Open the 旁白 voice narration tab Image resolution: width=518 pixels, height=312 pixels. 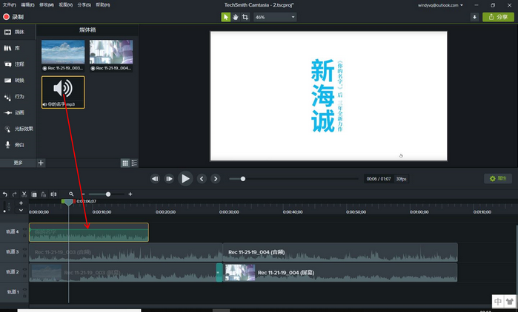pyautogui.click(x=14, y=145)
